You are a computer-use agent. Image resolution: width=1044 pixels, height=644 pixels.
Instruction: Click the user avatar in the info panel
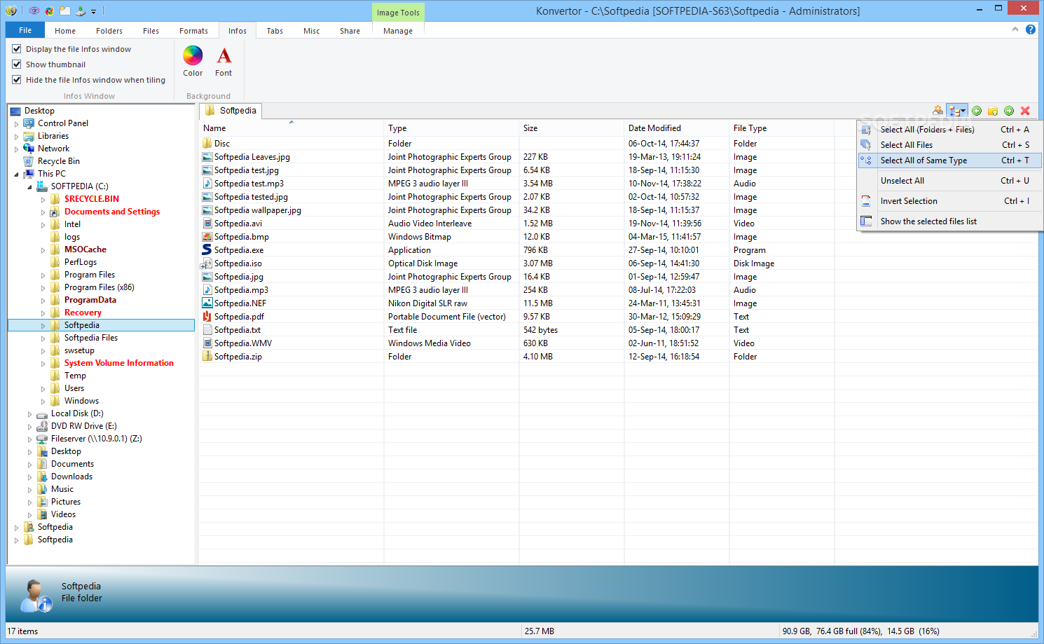pyautogui.click(x=36, y=596)
